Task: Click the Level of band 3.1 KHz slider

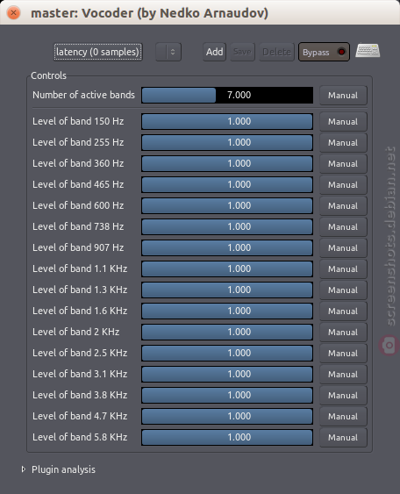Action: [x=227, y=375]
